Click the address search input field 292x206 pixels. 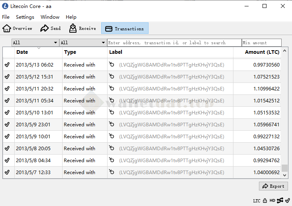(174, 43)
